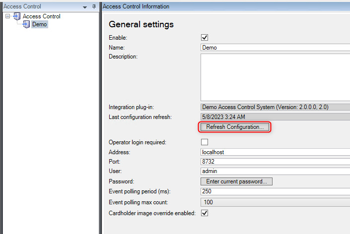Uncheck the Enable checkbox
Viewport: 350px width, 234px height.
pyautogui.click(x=204, y=38)
